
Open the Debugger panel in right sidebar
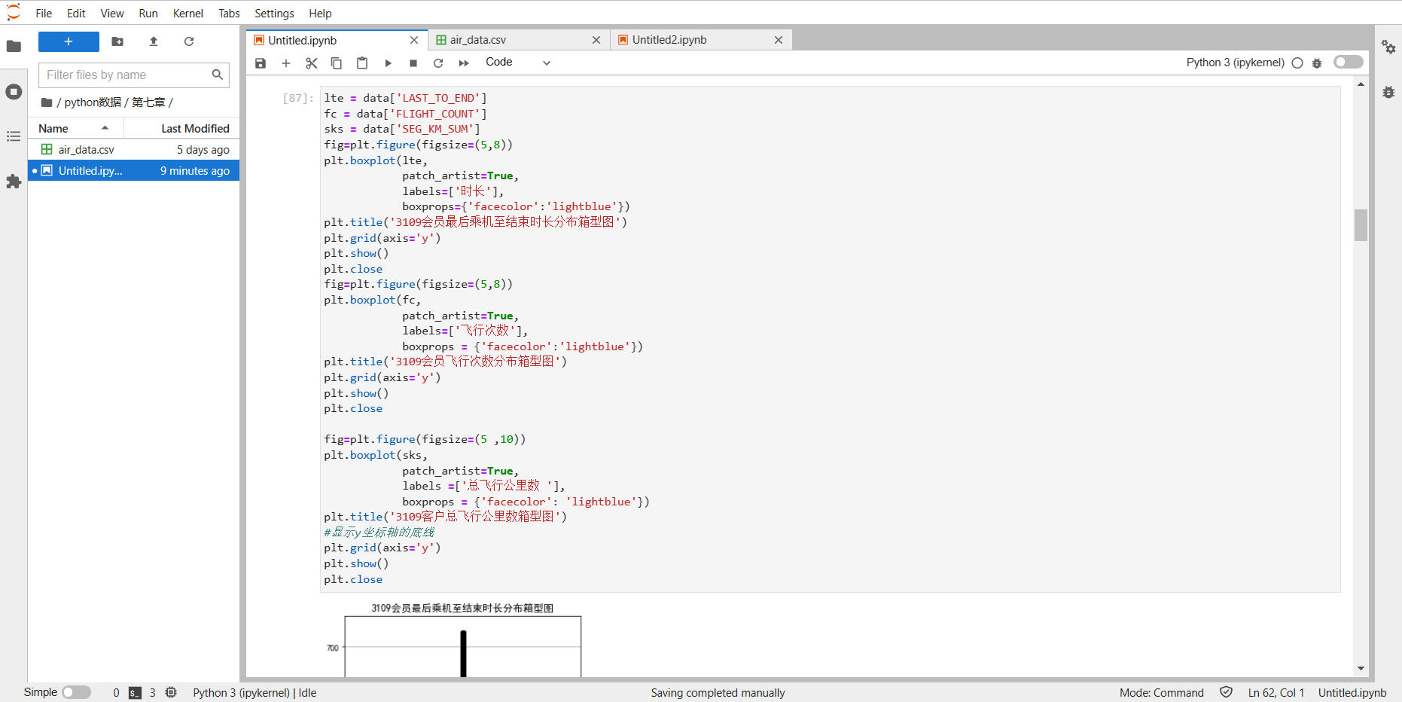pyautogui.click(x=1388, y=92)
